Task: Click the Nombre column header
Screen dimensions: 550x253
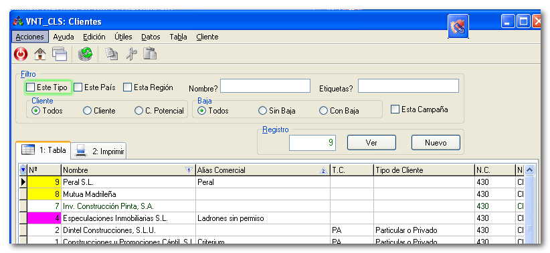Action: pyautogui.click(x=128, y=170)
